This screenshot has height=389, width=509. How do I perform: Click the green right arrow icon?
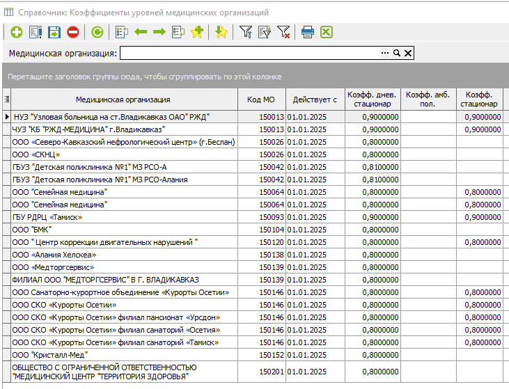[x=159, y=32]
